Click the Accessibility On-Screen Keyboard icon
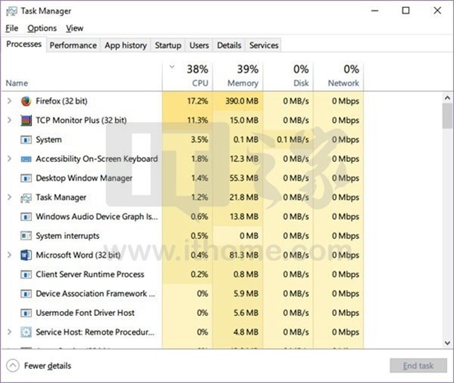The width and height of the screenshot is (454, 383). coord(26,159)
